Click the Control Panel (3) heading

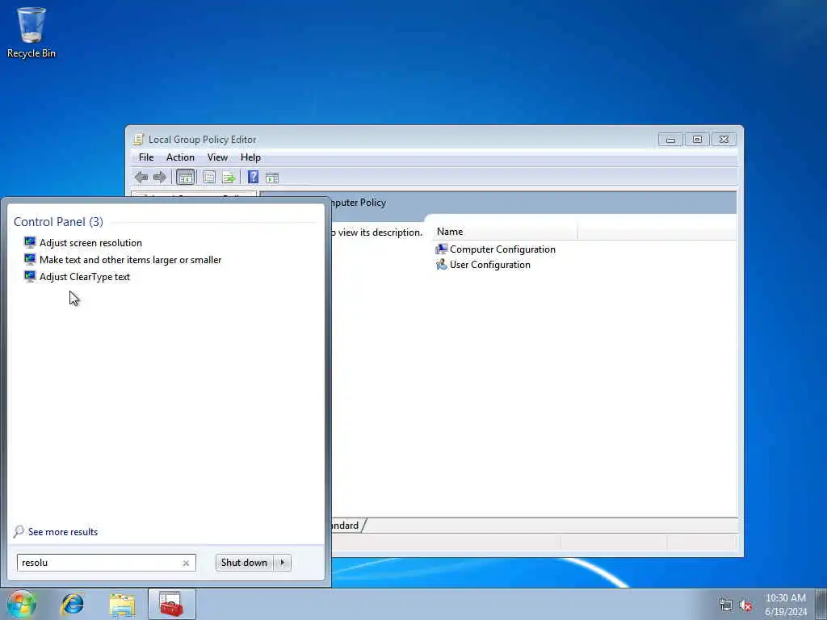58,222
